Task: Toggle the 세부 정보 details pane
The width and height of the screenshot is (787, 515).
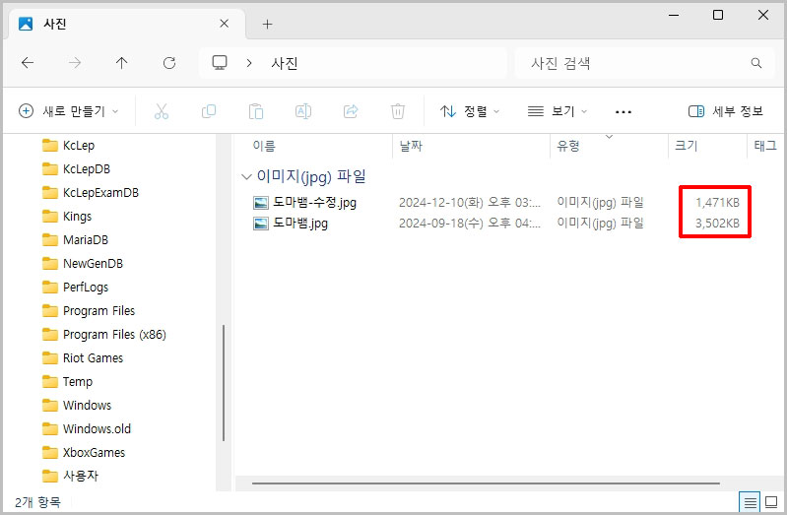Action: click(726, 111)
